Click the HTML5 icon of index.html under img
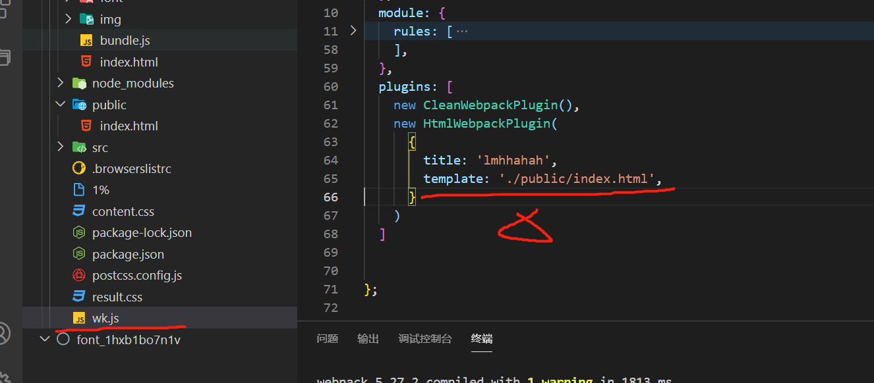874x383 pixels. point(86,62)
